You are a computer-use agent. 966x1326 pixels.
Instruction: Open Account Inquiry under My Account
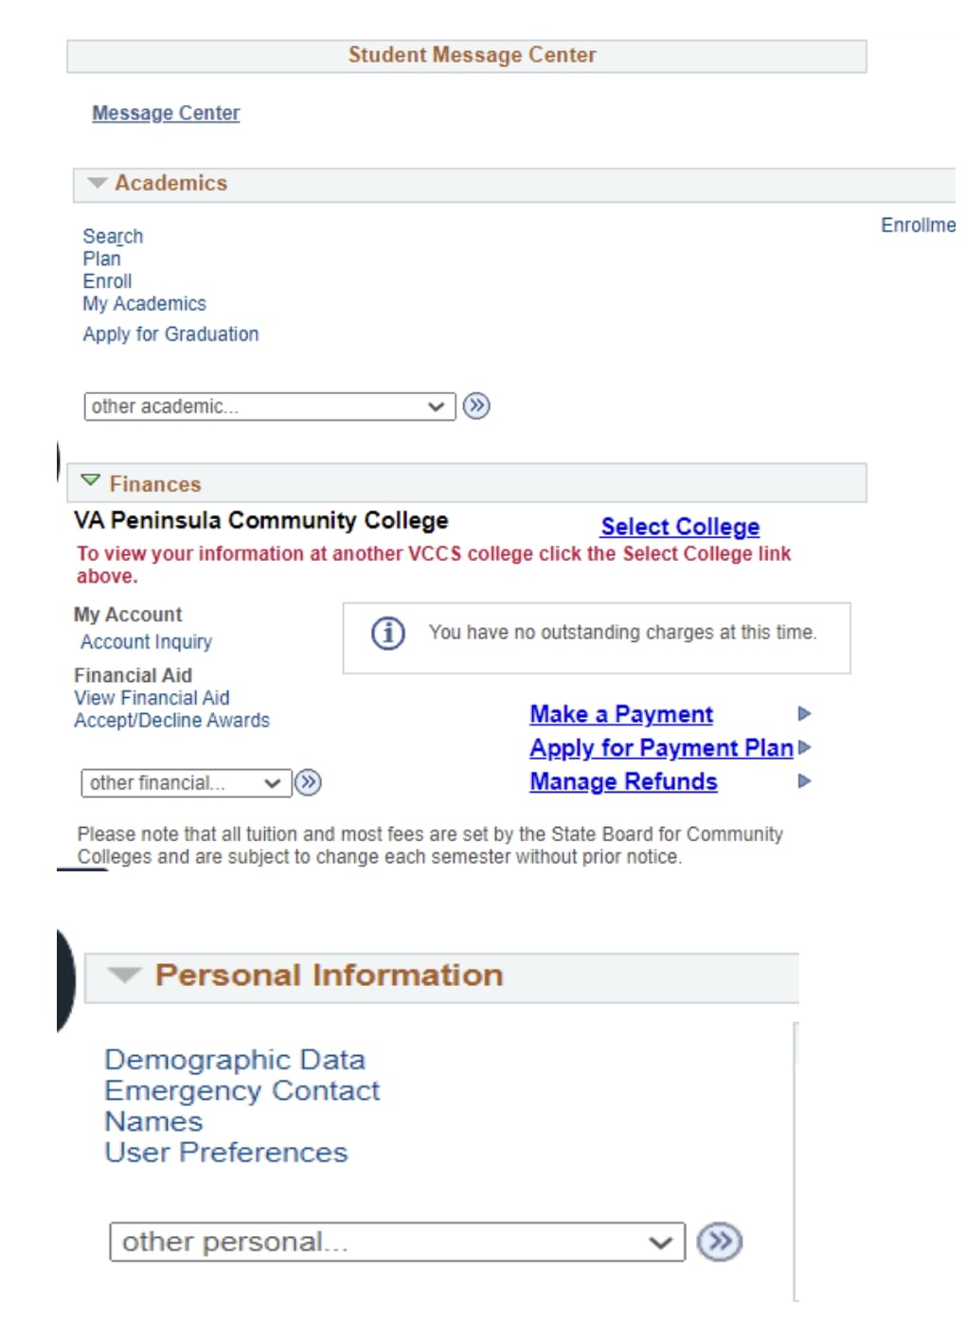(x=146, y=642)
